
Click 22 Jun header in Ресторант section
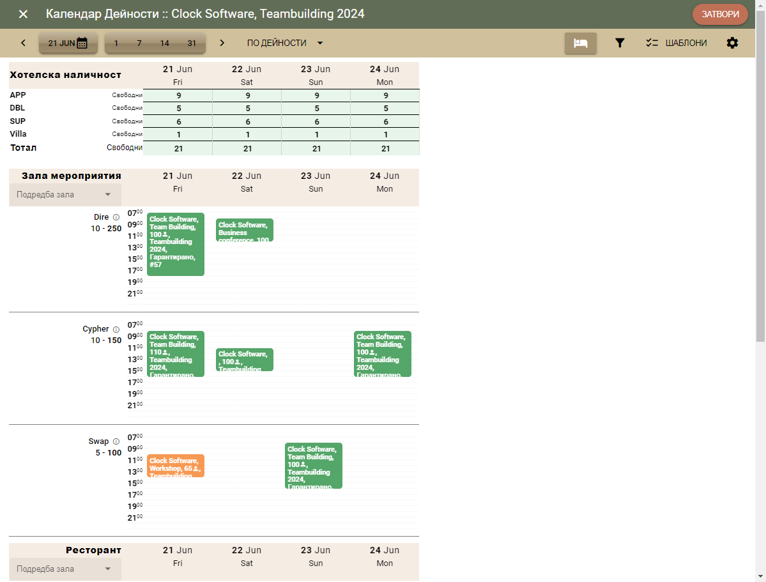pos(247,556)
